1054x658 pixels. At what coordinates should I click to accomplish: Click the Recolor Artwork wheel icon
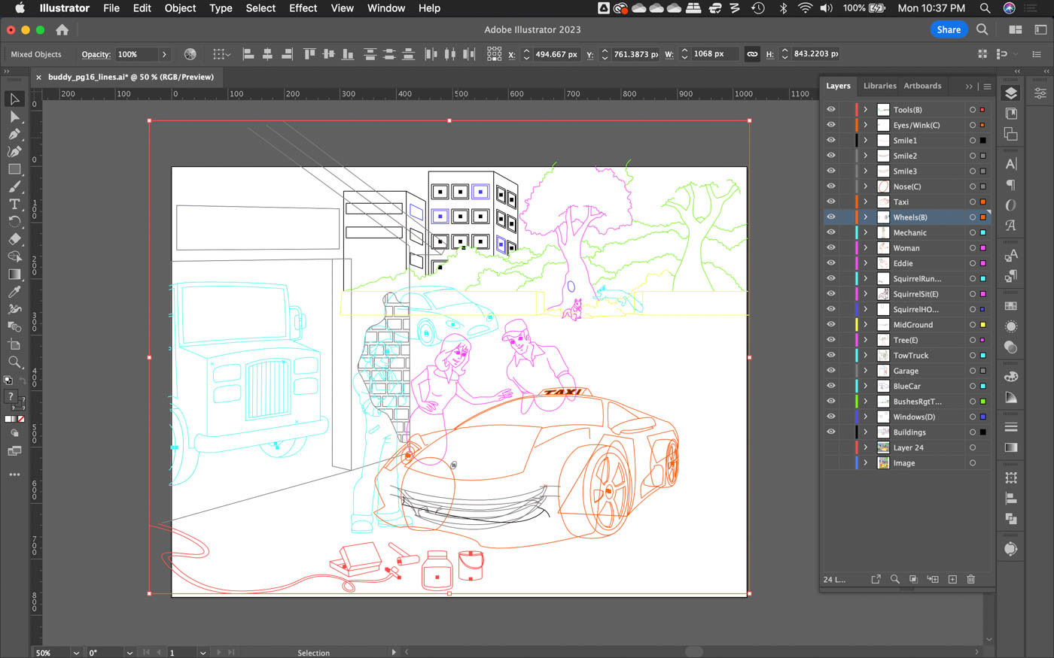190,54
